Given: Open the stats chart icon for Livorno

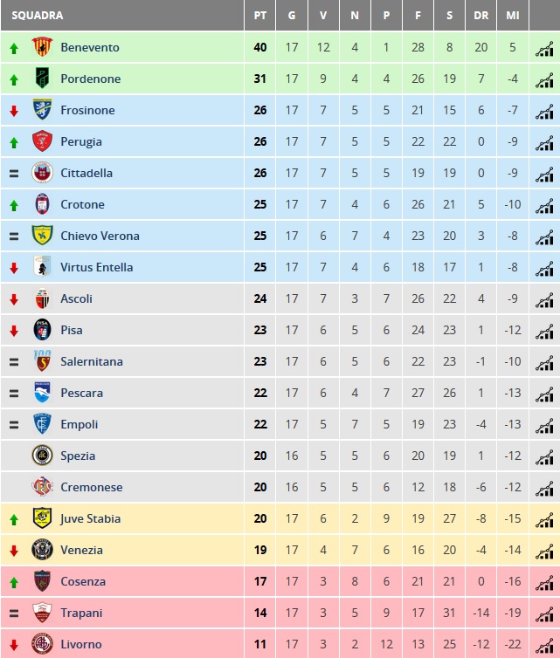Looking at the screenshot, I should 544,646.
